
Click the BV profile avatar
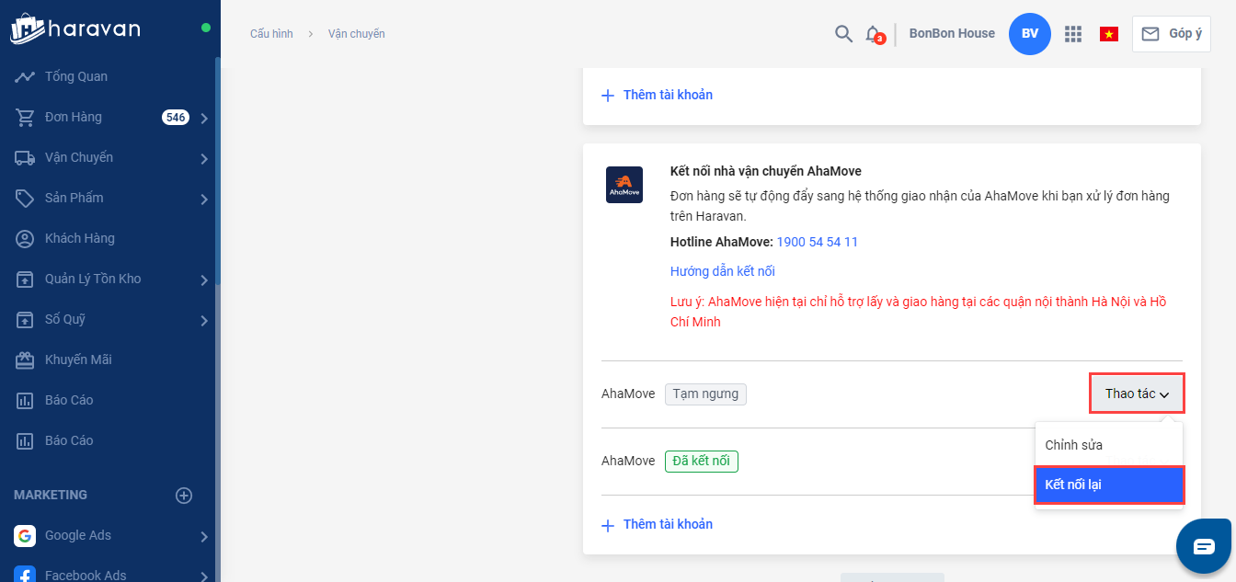[x=1030, y=34]
